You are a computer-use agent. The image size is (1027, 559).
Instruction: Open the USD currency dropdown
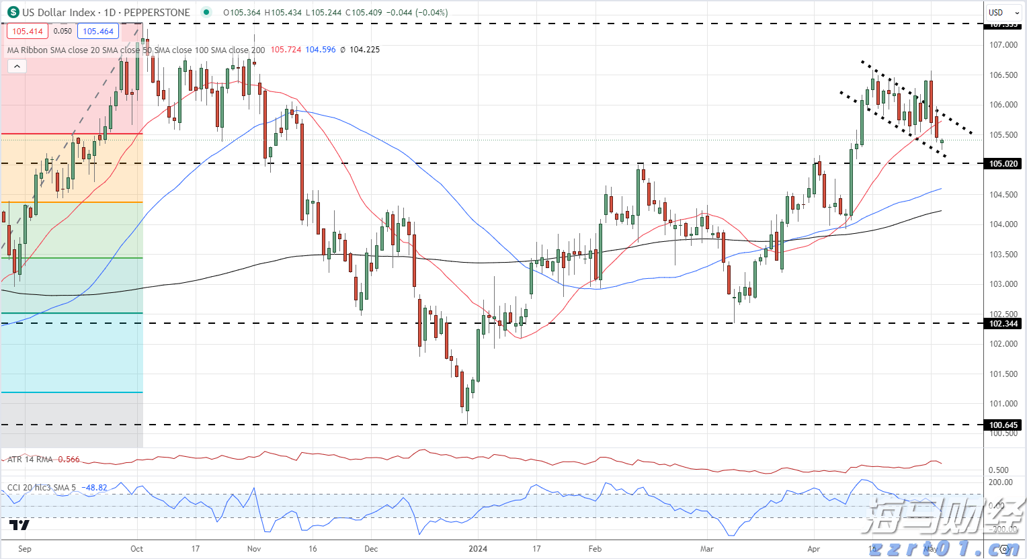coord(1003,12)
